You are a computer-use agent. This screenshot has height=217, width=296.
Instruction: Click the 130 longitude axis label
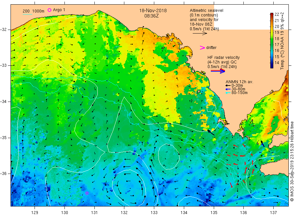point(64,213)
